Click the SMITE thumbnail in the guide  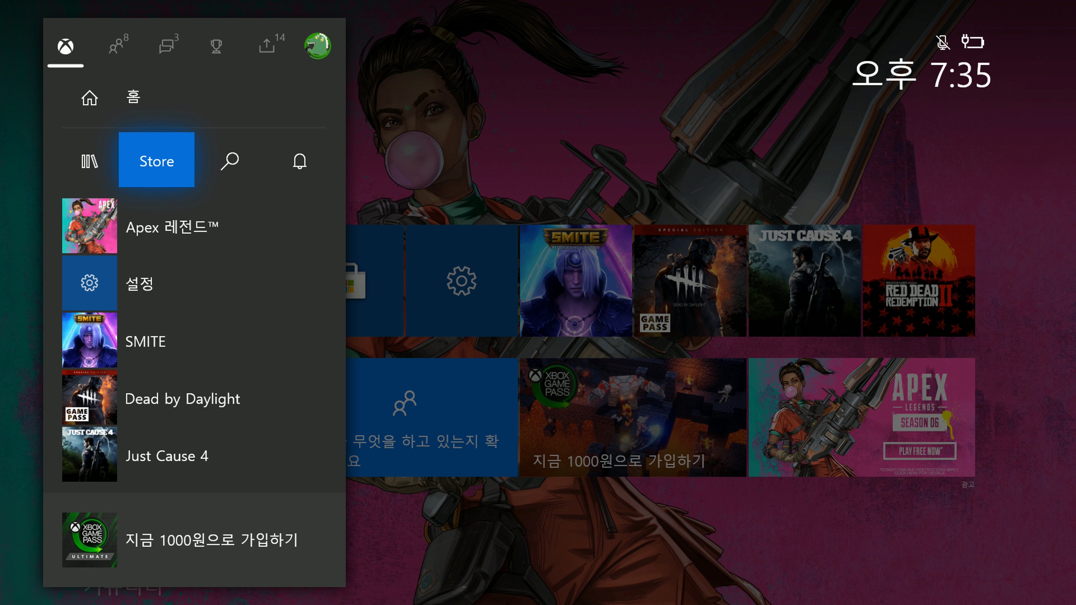point(89,340)
